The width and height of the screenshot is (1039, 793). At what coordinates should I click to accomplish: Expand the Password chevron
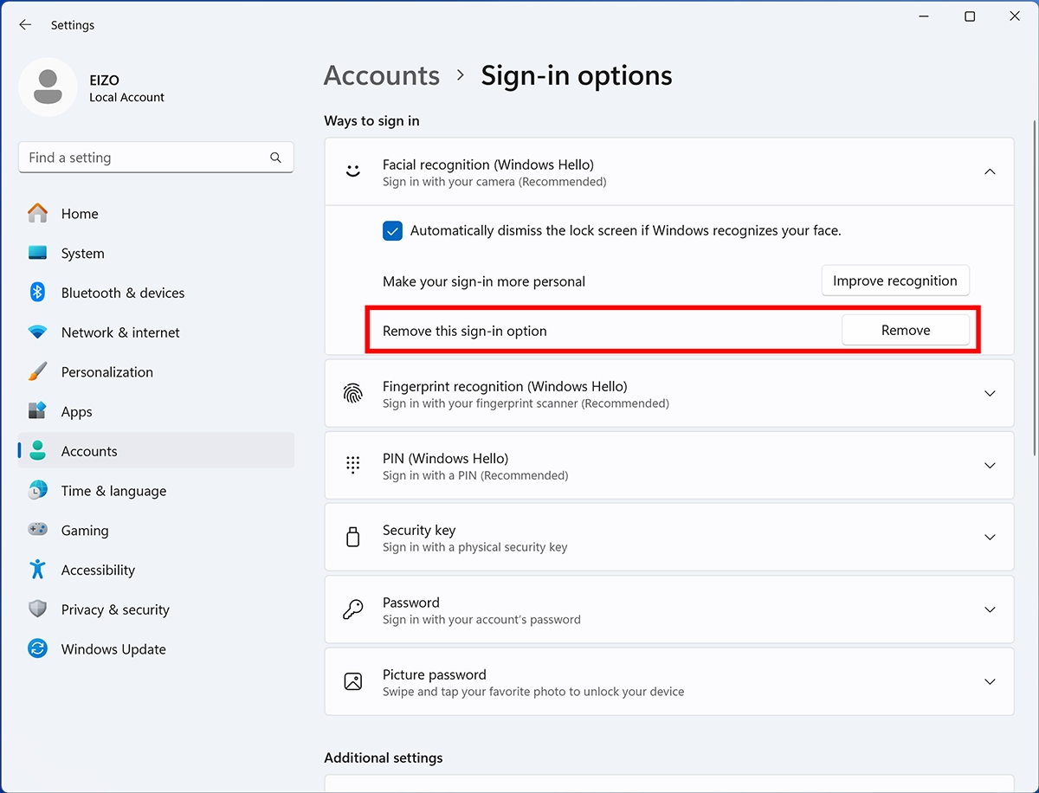click(x=990, y=610)
